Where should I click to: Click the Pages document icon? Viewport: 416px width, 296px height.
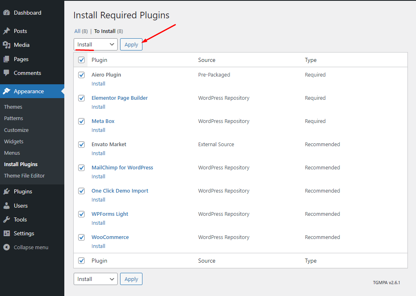[7, 59]
